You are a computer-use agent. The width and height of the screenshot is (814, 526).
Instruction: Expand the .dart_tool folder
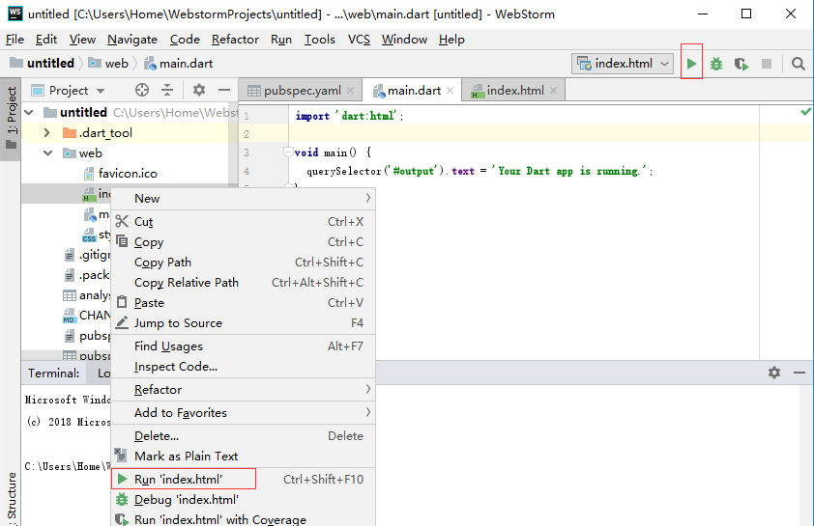click(47, 132)
